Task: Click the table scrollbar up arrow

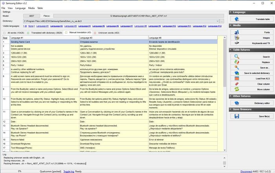Action: (x=225, y=38)
